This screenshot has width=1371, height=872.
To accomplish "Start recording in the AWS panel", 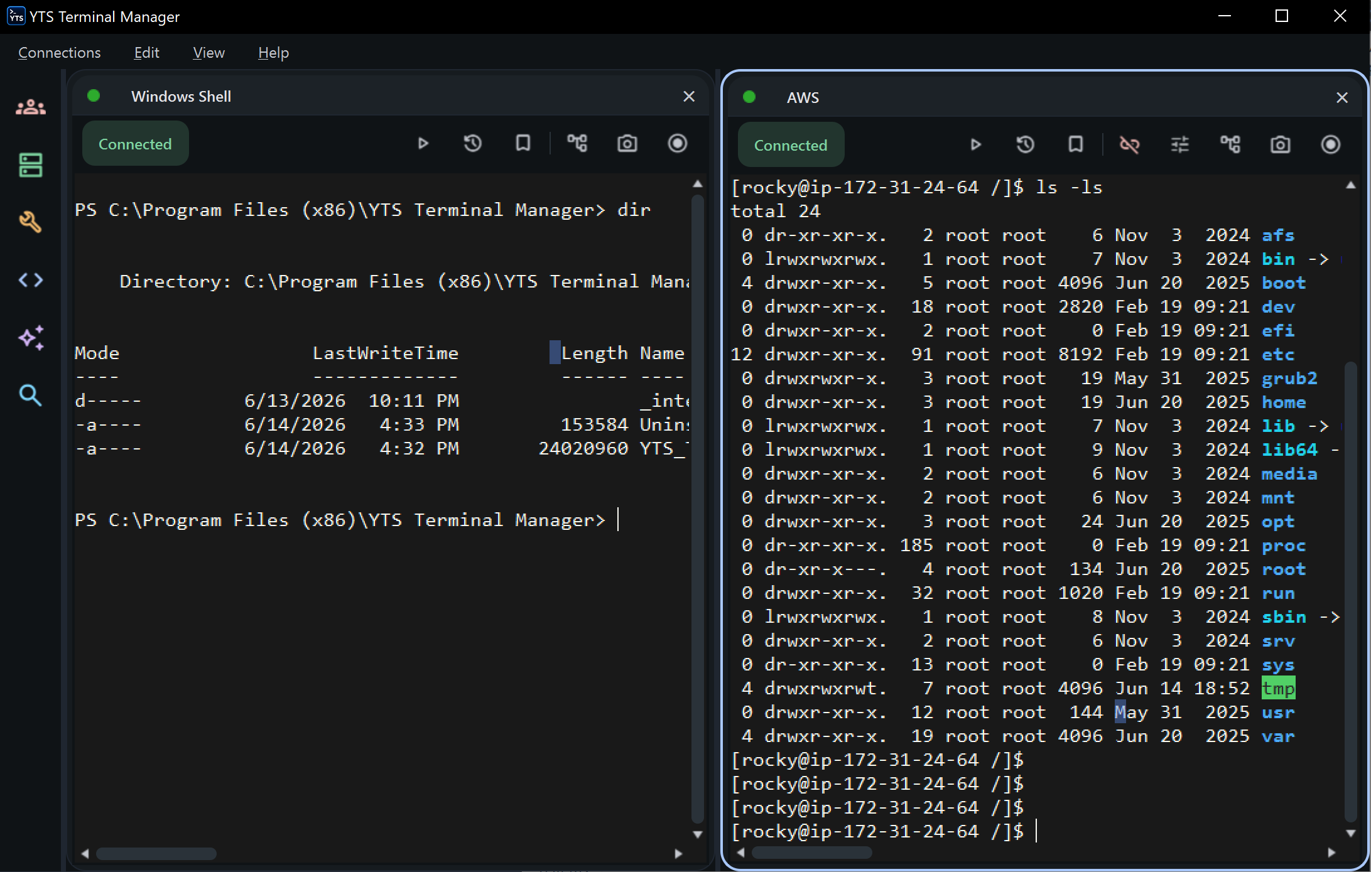I will click(1330, 144).
